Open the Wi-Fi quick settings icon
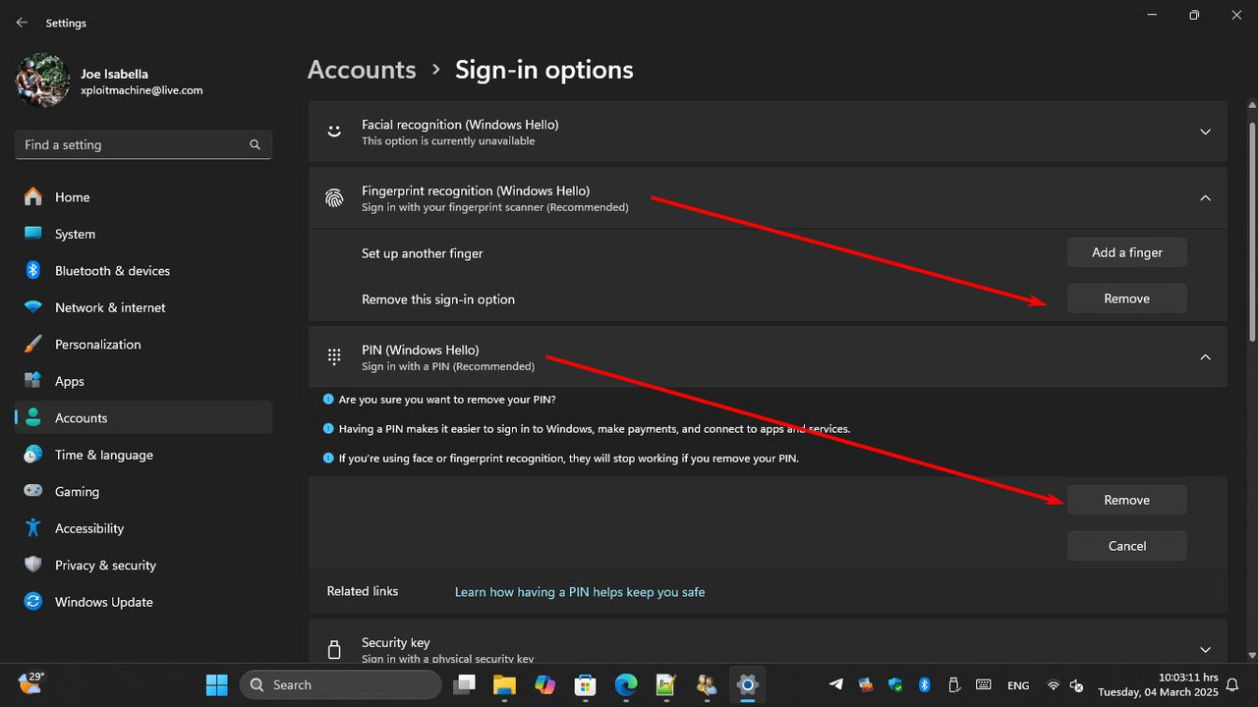This screenshot has width=1258, height=707. pos(1054,684)
